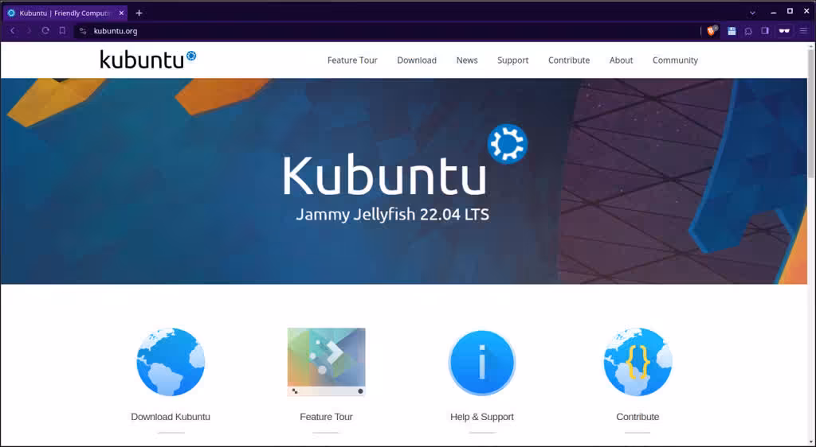Click the browser forward arrow
This screenshot has width=816, height=447.
click(29, 31)
